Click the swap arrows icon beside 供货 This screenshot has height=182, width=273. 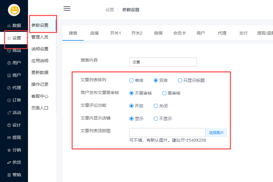pos(9,163)
